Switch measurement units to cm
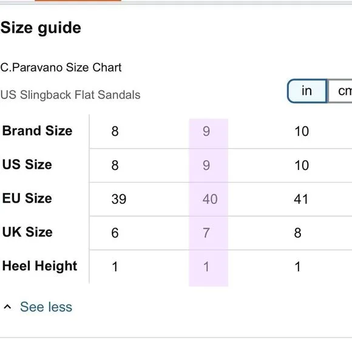 (x=340, y=91)
